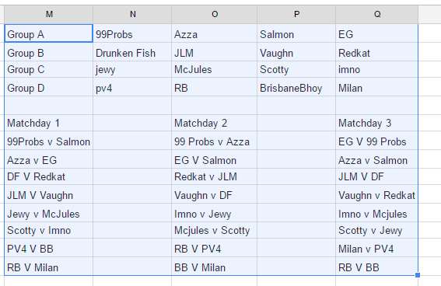Image resolution: width=441 pixels, height=286 pixels.
Task: Click the Redkat v JLM cell
Action: point(214,176)
